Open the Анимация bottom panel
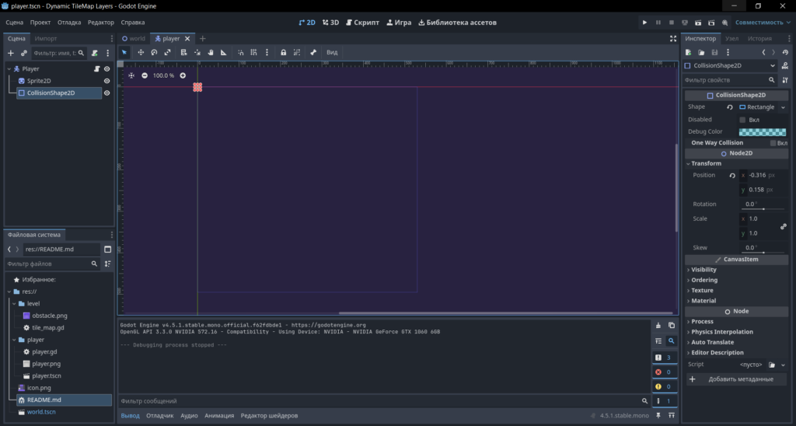This screenshot has width=796, height=426. [x=219, y=416]
